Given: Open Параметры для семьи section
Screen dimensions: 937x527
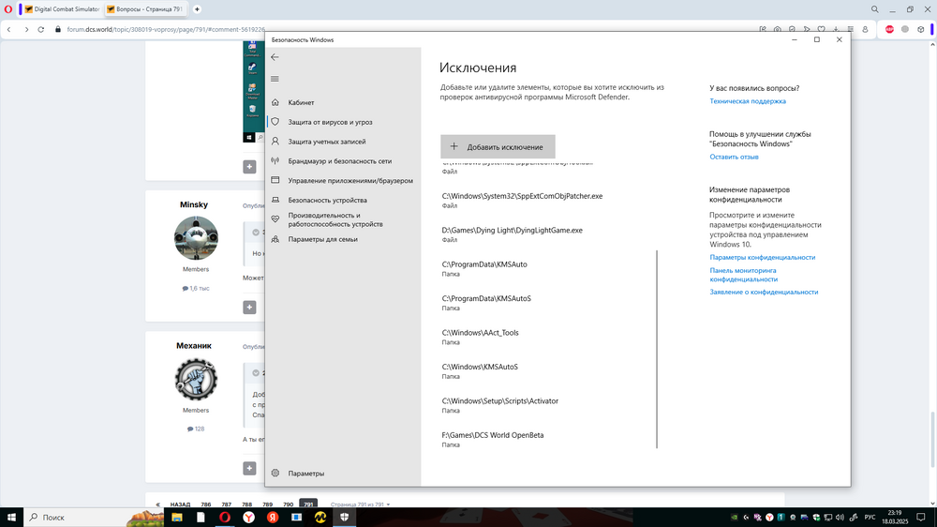Looking at the screenshot, I should [x=322, y=239].
